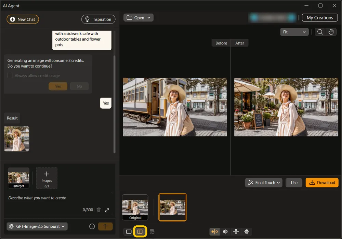This screenshot has width=342, height=239.
Task: Open the GPT-Image-2.5 Sunburst model dropdown
Action: click(x=37, y=226)
